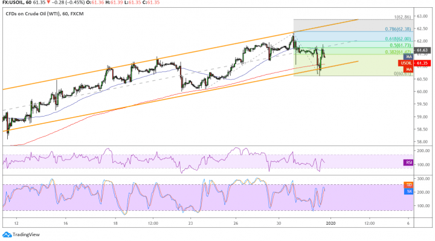The width and height of the screenshot is (435, 241).
Task: Select the 0.618(62.00) Fibonacci level label
Action: 398,39
